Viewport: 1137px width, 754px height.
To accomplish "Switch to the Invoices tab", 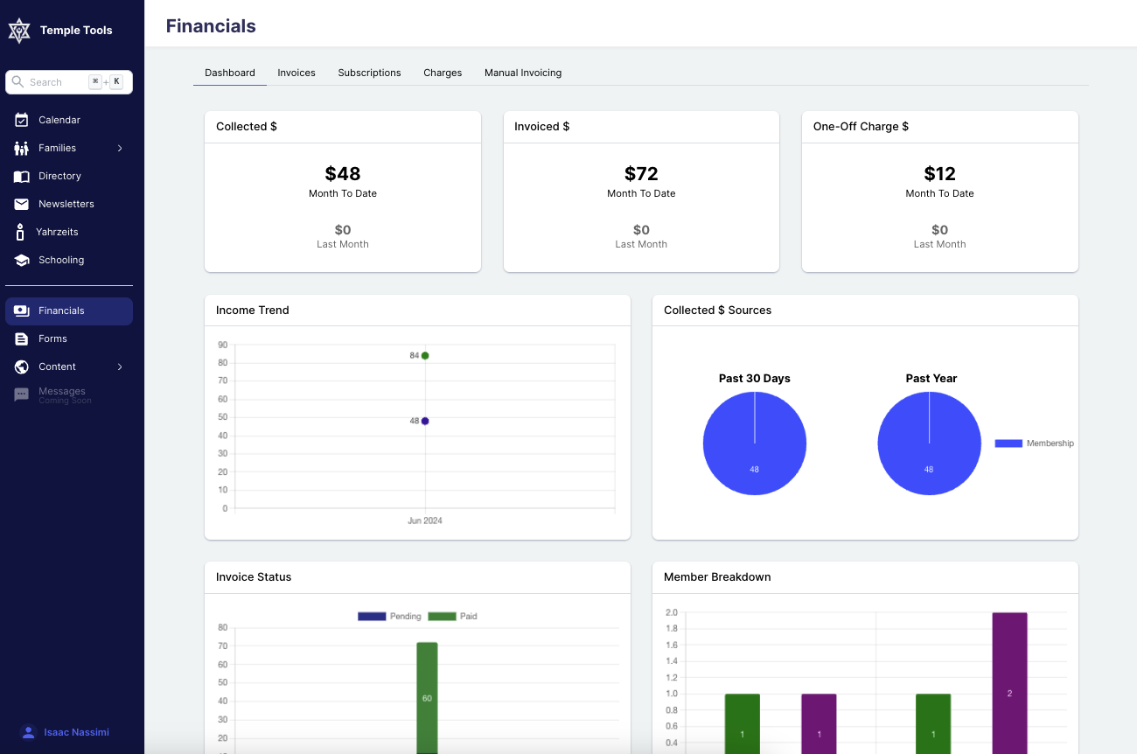I will click(296, 73).
